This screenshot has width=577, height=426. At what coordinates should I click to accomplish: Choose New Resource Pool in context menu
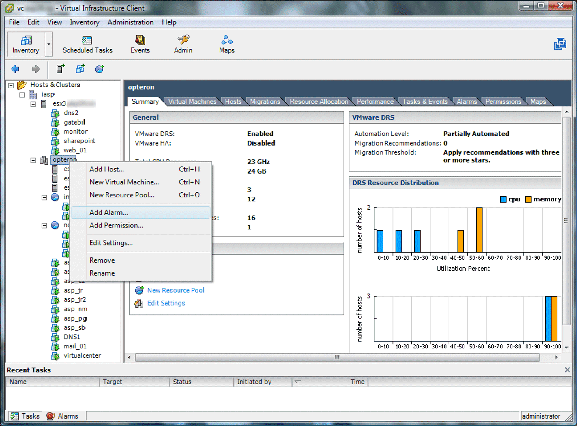point(140,195)
